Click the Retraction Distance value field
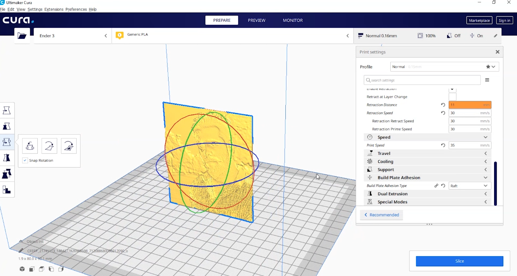Image resolution: width=517 pixels, height=276 pixels. click(470, 105)
